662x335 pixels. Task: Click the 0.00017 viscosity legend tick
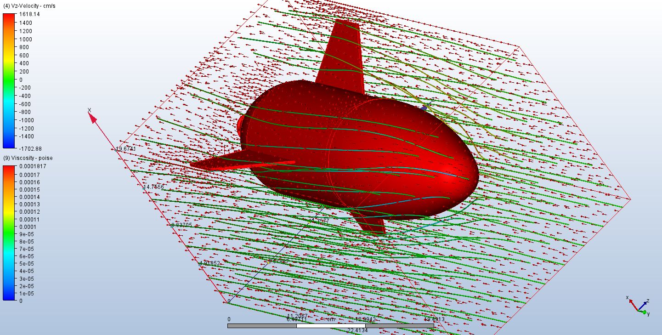click(29, 175)
